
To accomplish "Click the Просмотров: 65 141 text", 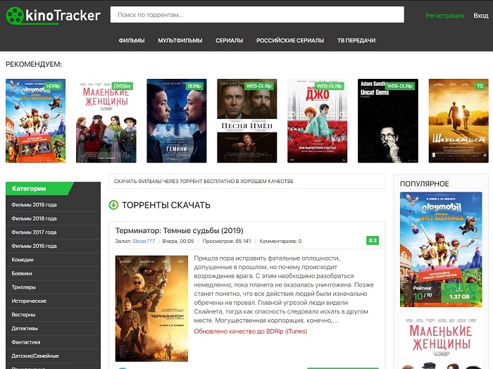I will click(227, 241).
